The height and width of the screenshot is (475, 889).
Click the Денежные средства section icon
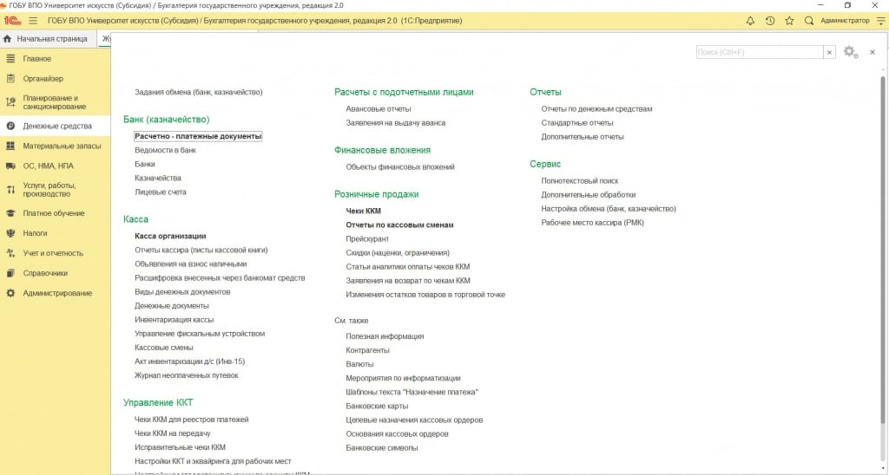tap(10, 127)
